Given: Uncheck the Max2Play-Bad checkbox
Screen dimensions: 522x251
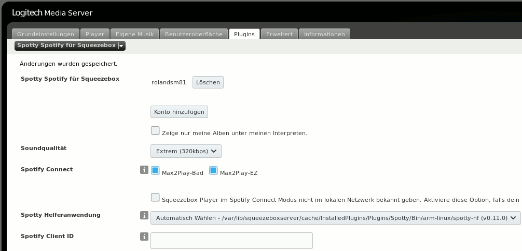Looking at the screenshot, I should pos(155,170).
